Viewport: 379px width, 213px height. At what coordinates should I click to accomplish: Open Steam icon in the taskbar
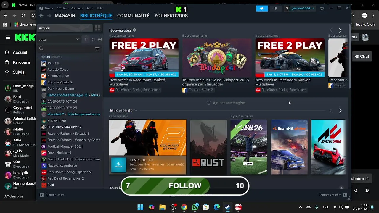(227, 207)
